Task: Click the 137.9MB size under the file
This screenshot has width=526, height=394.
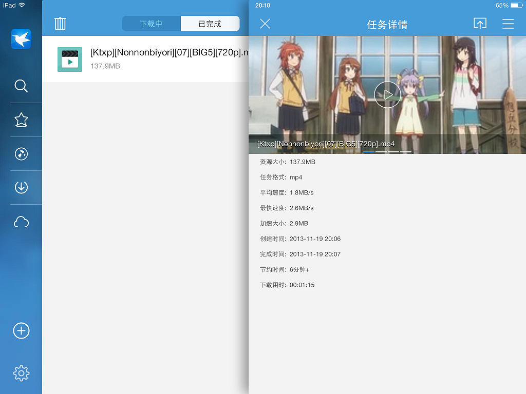Action: [x=105, y=66]
